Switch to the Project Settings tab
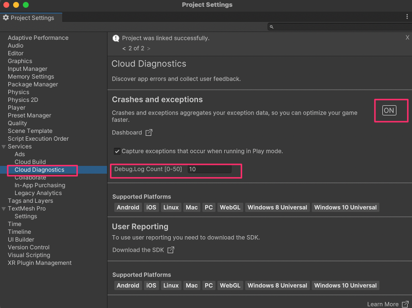Image resolution: width=412 pixels, height=308 pixels. pyautogui.click(x=31, y=17)
